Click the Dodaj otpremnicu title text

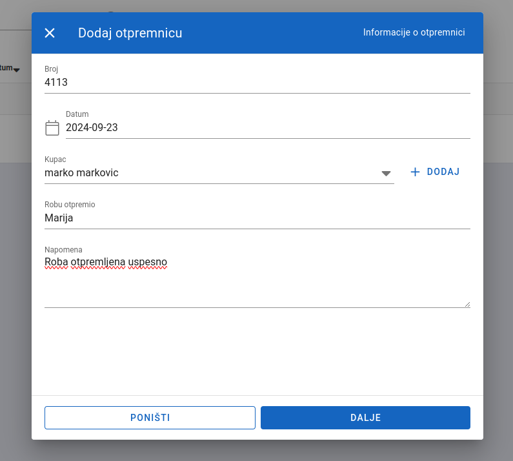130,33
